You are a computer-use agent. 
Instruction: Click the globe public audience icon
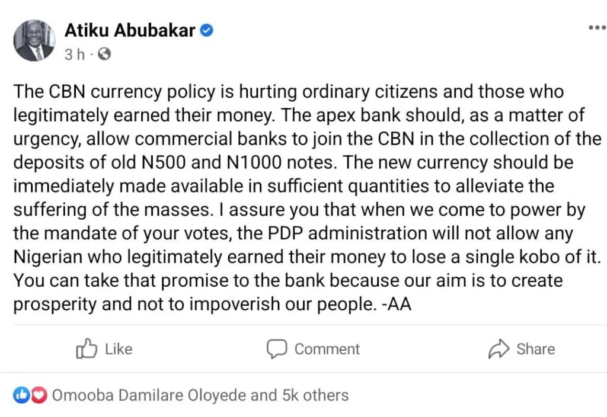click(103, 54)
